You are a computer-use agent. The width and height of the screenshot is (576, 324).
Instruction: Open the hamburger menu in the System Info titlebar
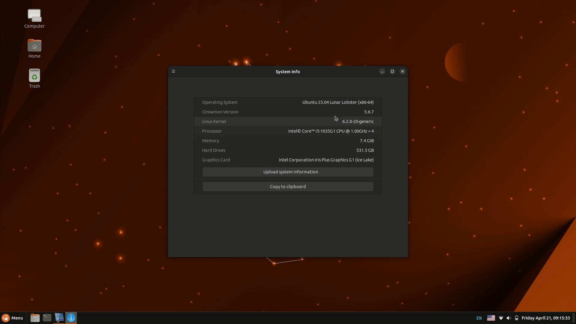(173, 71)
